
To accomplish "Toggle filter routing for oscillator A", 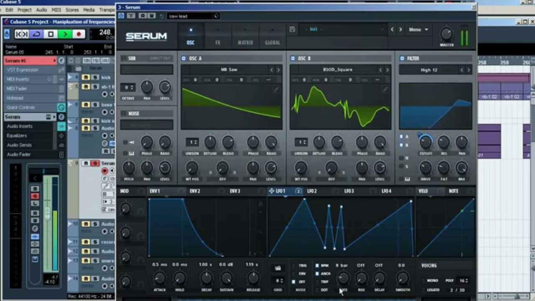I will pos(401,137).
